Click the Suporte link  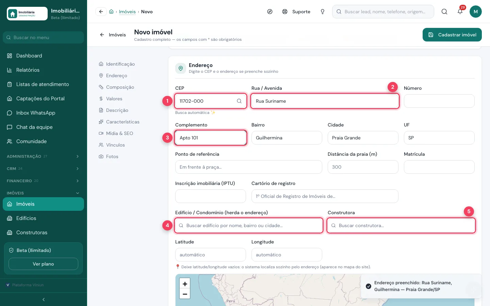296,12
